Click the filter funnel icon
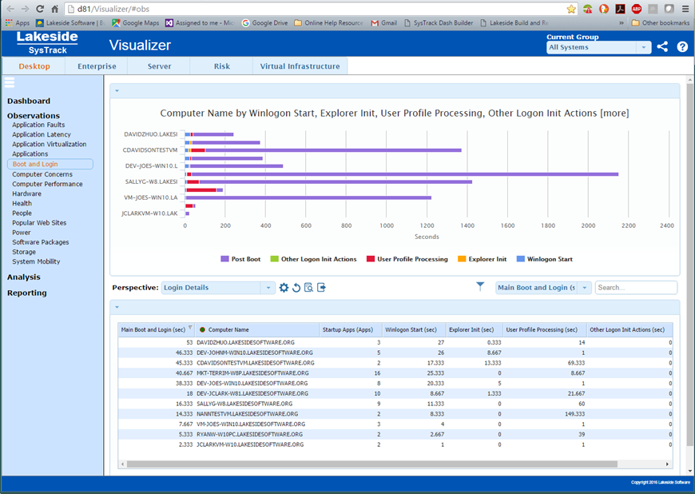The height and width of the screenshot is (494, 695). (x=480, y=286)
